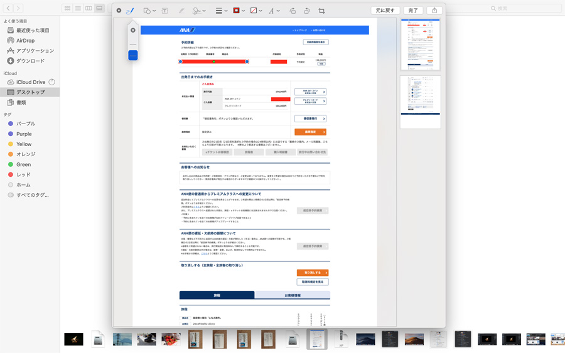Choose the thick blue pen line option
This screenshot has width=565, height=353.
pos(133,55)
